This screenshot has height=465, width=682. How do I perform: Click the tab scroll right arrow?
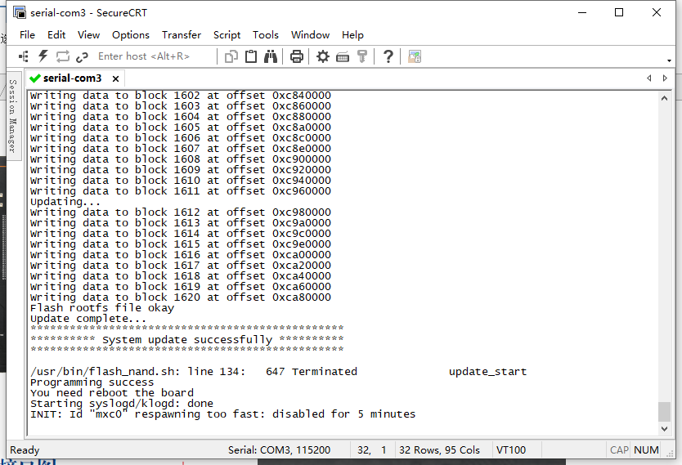coord(665,78)
